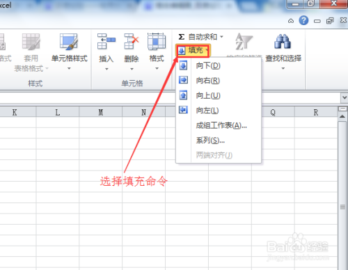Choose Fill Right 向右(R) from menu
Image resolution: width=348 pixels, height=270 pixels.
pyautogui.click(x=219, y=81)
